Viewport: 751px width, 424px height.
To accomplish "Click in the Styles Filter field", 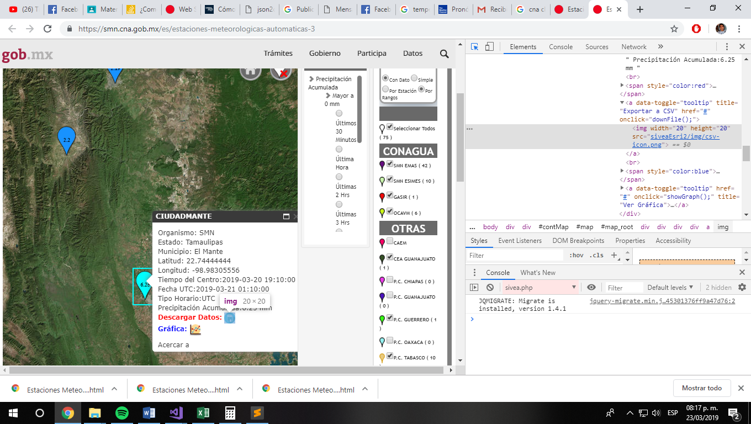I will coord(515,256).
